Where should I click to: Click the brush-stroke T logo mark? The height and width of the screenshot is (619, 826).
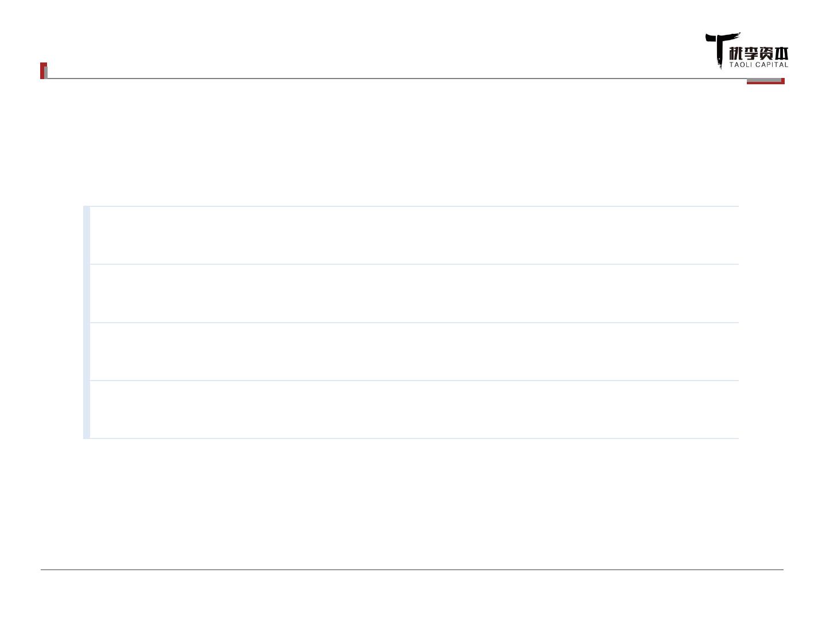(x=717, y=47)
